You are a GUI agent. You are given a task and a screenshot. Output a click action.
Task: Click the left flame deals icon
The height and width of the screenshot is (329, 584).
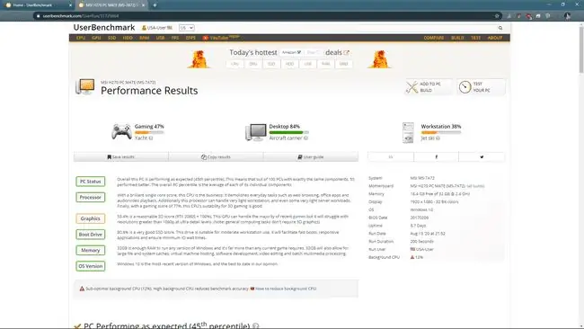coord(199,59)
